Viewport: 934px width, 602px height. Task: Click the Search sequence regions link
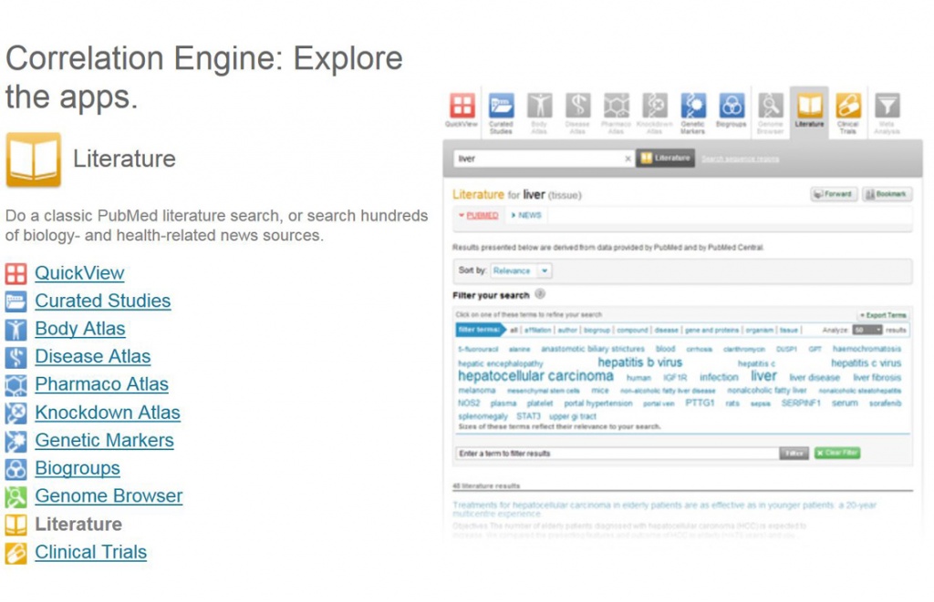pyautogui.click(x=740, y=158)
